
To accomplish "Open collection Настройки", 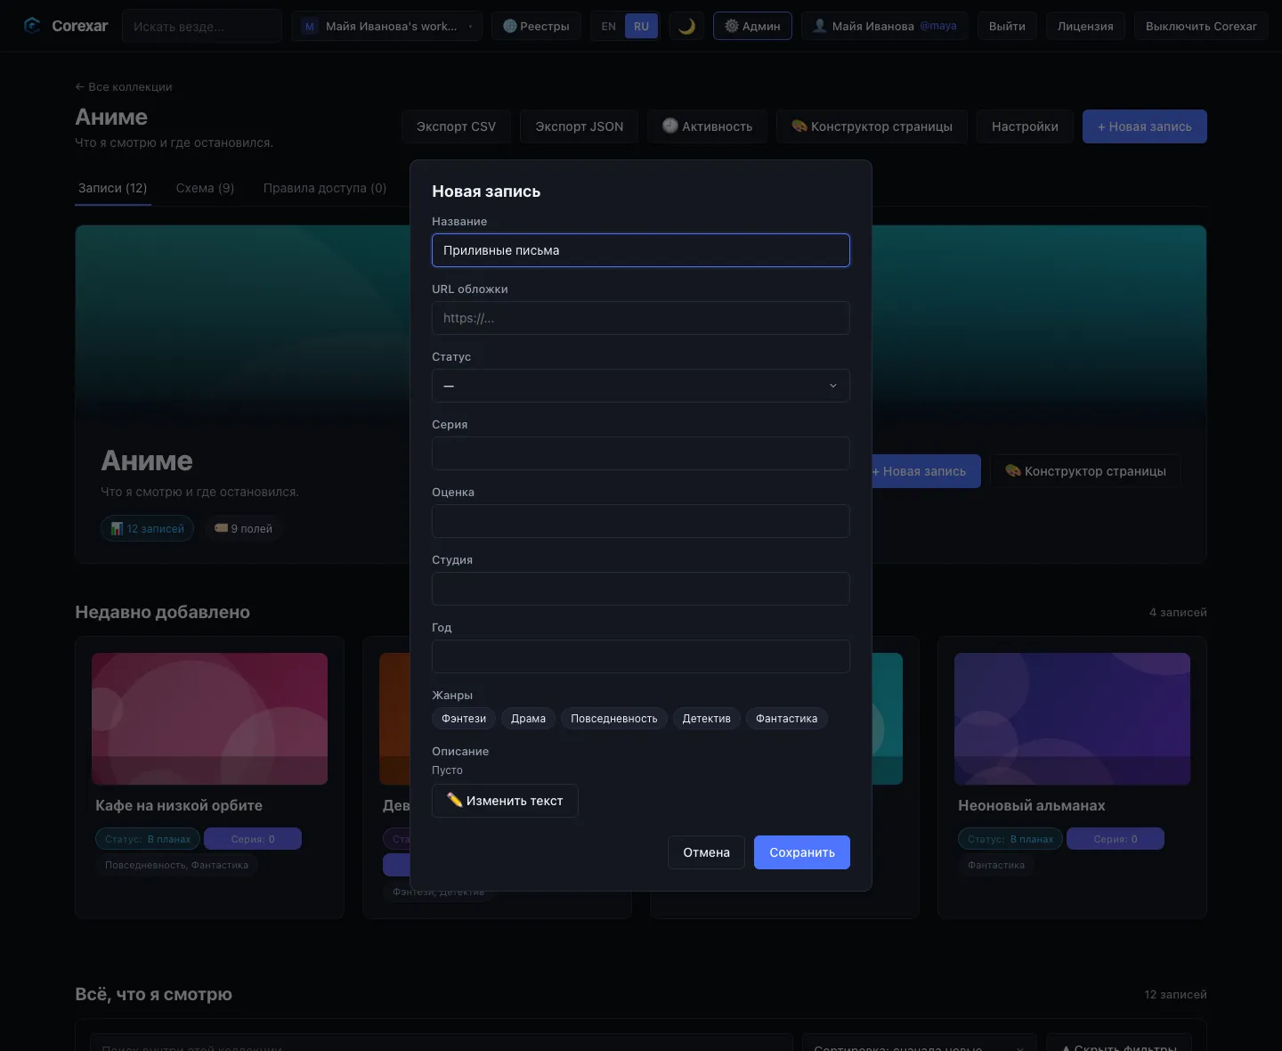I will coord(1025,126).
